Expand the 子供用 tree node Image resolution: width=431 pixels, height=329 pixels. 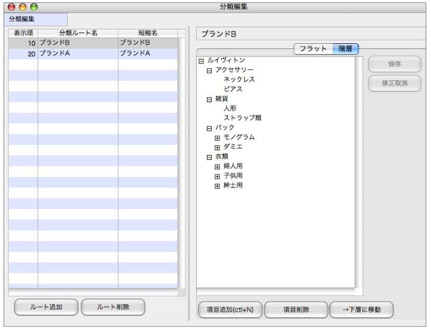point(217,176)
